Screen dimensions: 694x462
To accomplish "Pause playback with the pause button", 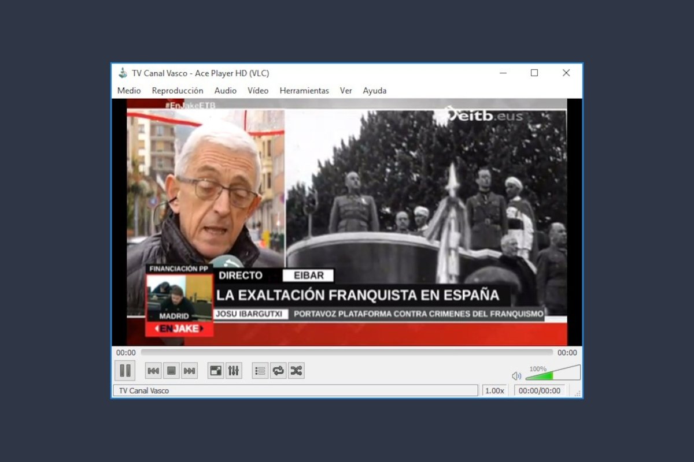I will (125, 371).
